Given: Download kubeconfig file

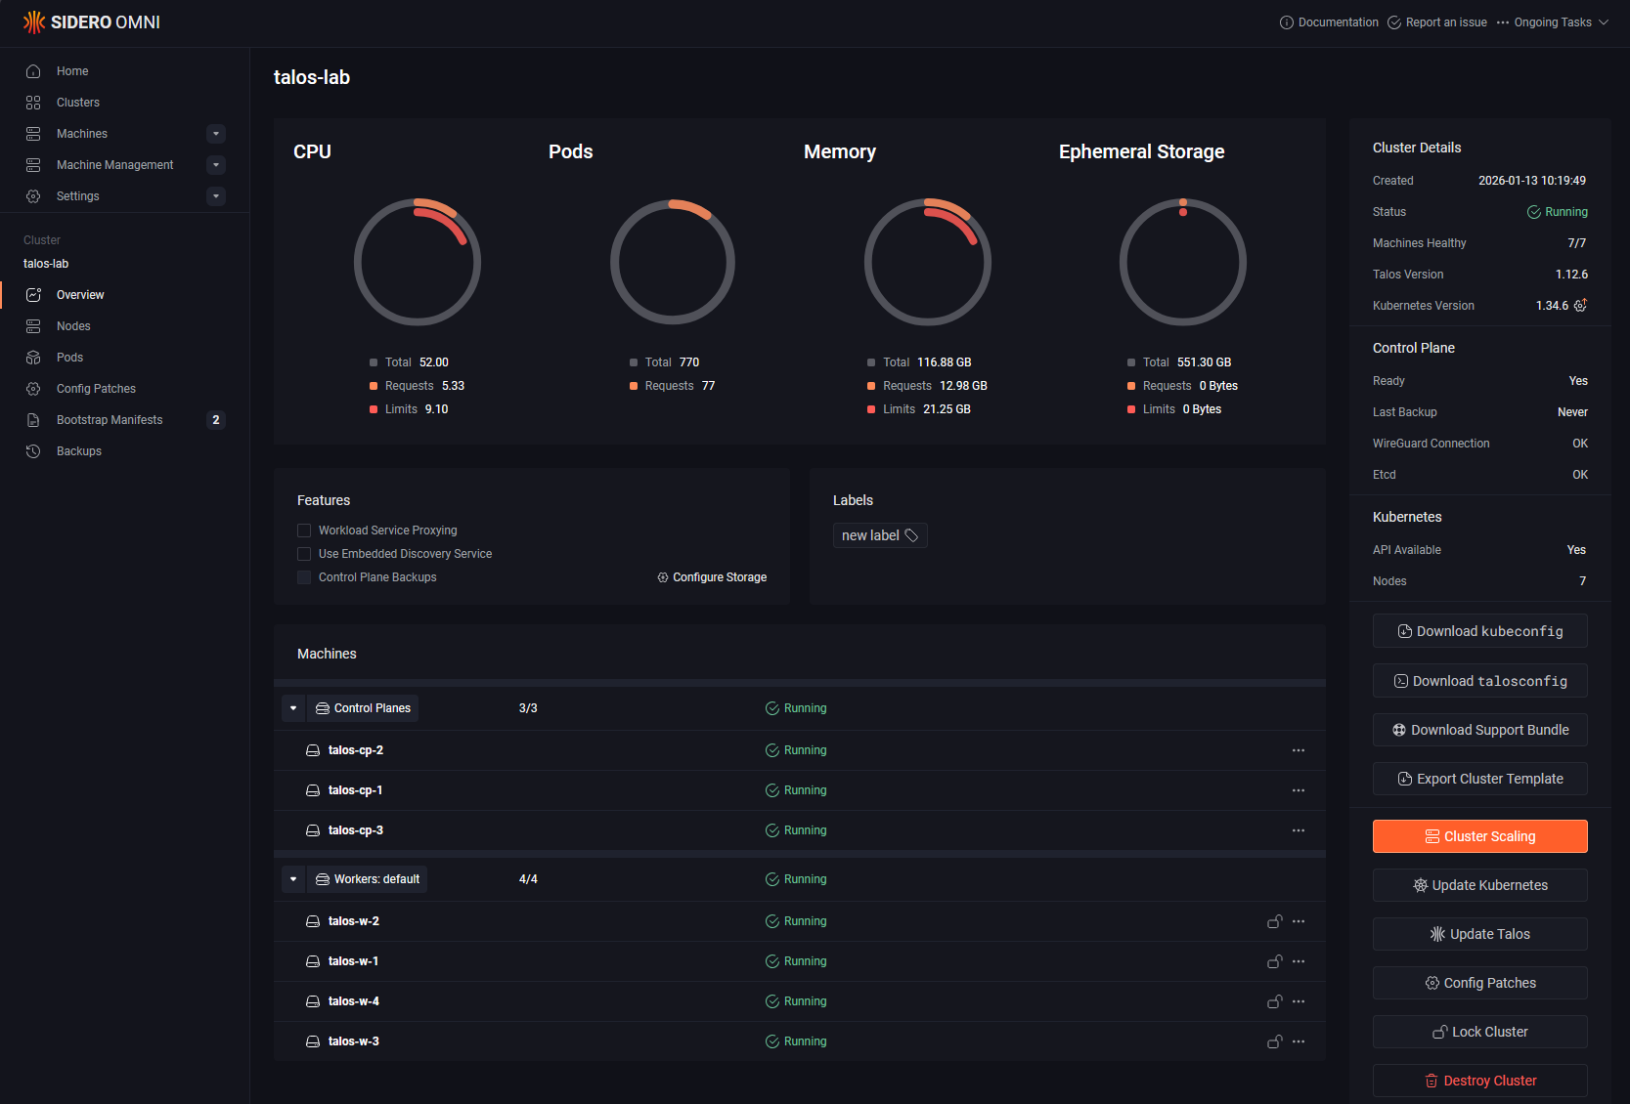Looking at the screenshot, I should pos(1479,631).
